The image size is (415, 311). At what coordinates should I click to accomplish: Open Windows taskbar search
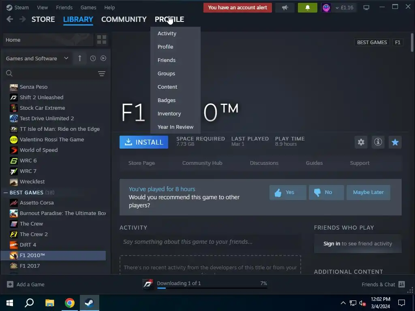[x=29, y=303]
